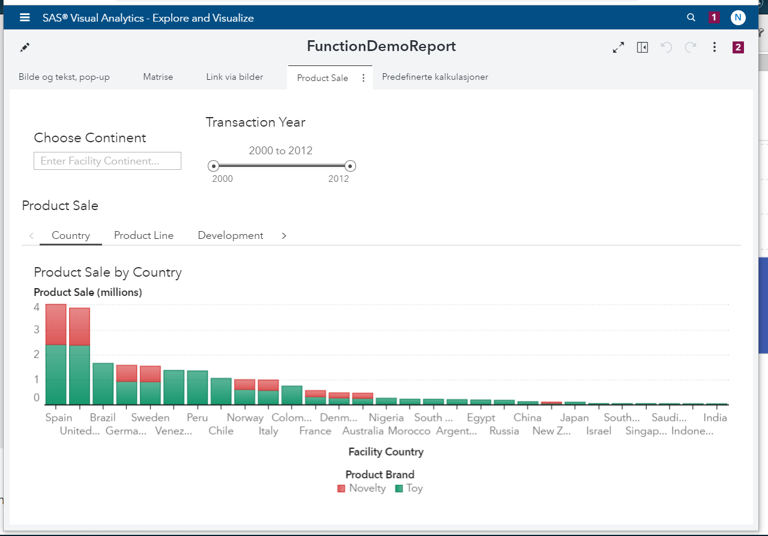This screenshot has width=768, height=536.
Task: Open the notifications badge showing 1
Action: [x=714, y=17]
